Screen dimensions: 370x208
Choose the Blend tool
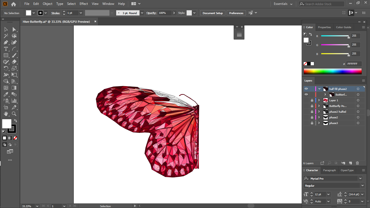[x=14, y=94]
